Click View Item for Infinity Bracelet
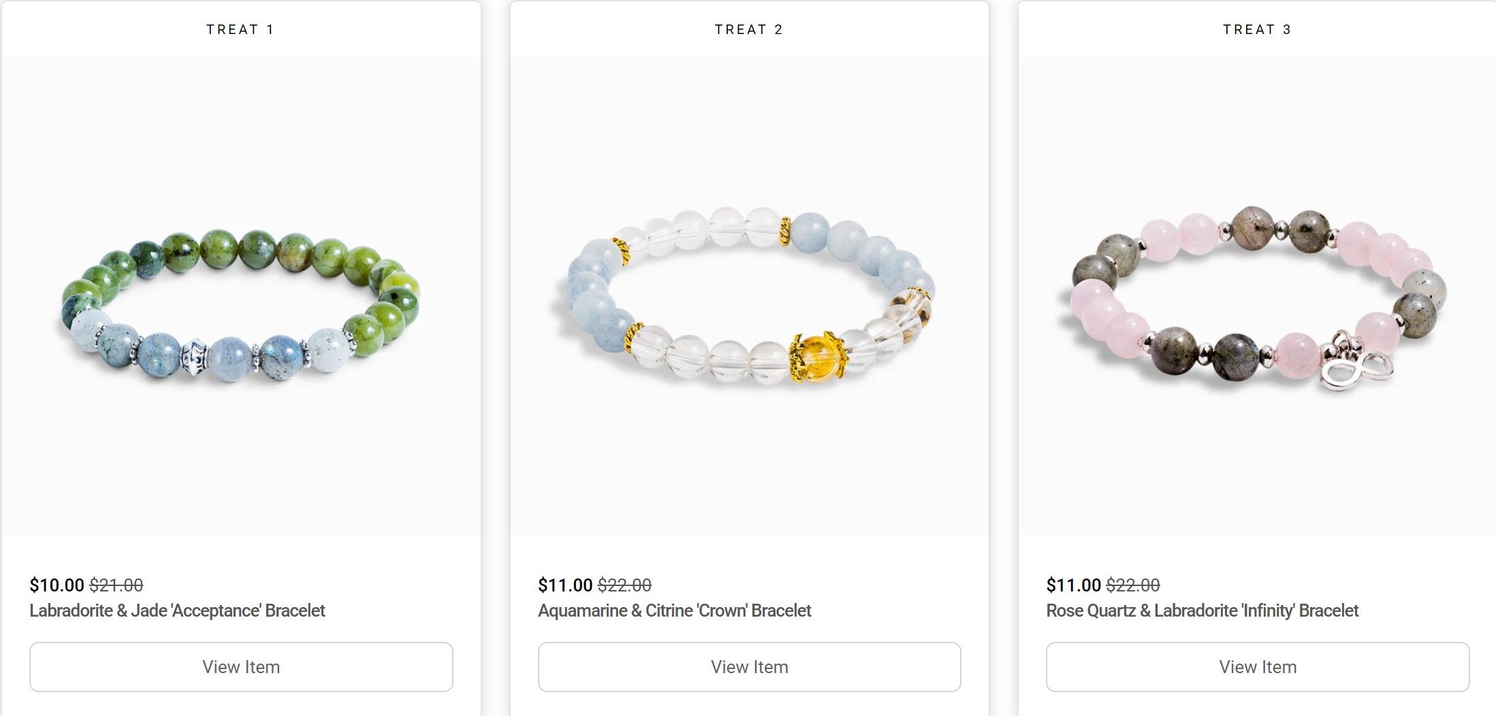 pos(1258,667)
